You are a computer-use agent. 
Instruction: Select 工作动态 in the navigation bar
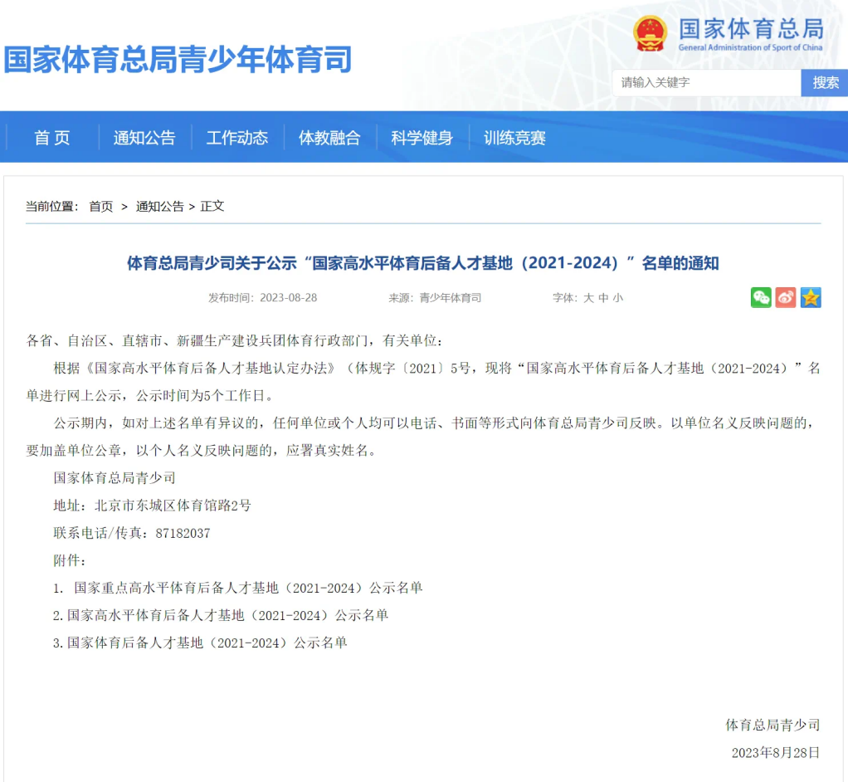click(x=236, y=138)
